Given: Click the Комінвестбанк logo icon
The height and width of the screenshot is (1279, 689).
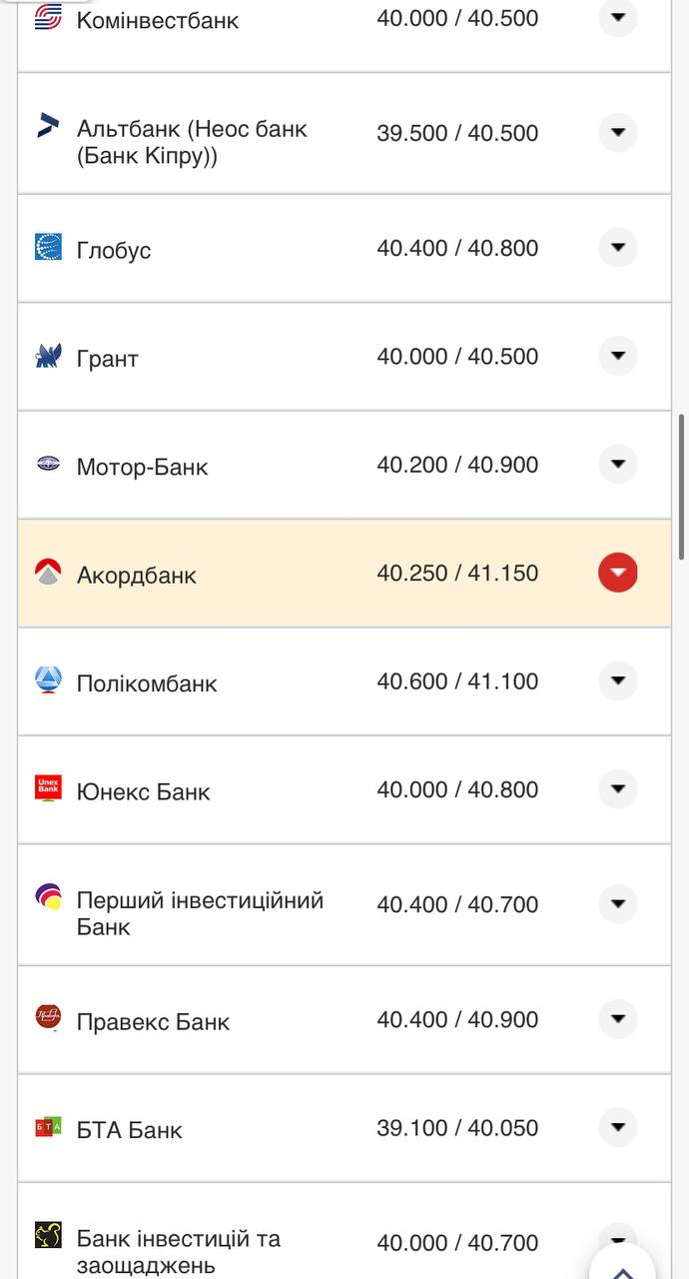Looking at the screenshot, I should click(48, 17).
